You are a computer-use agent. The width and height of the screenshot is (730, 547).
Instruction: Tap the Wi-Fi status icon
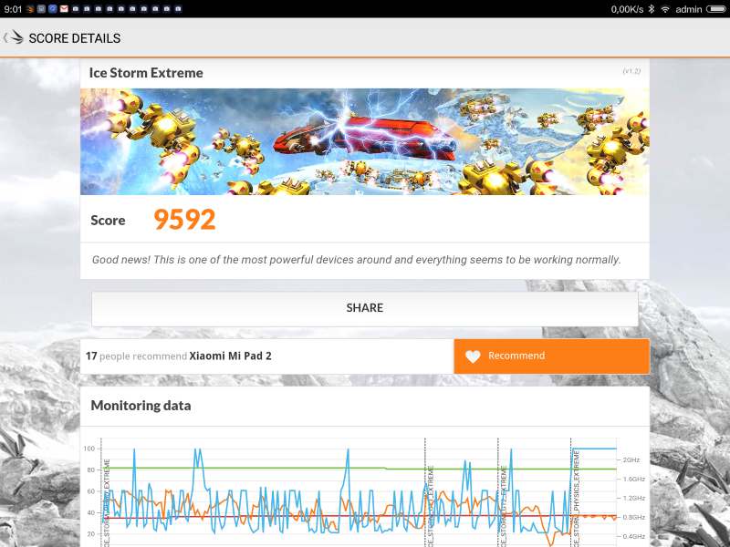665,9
